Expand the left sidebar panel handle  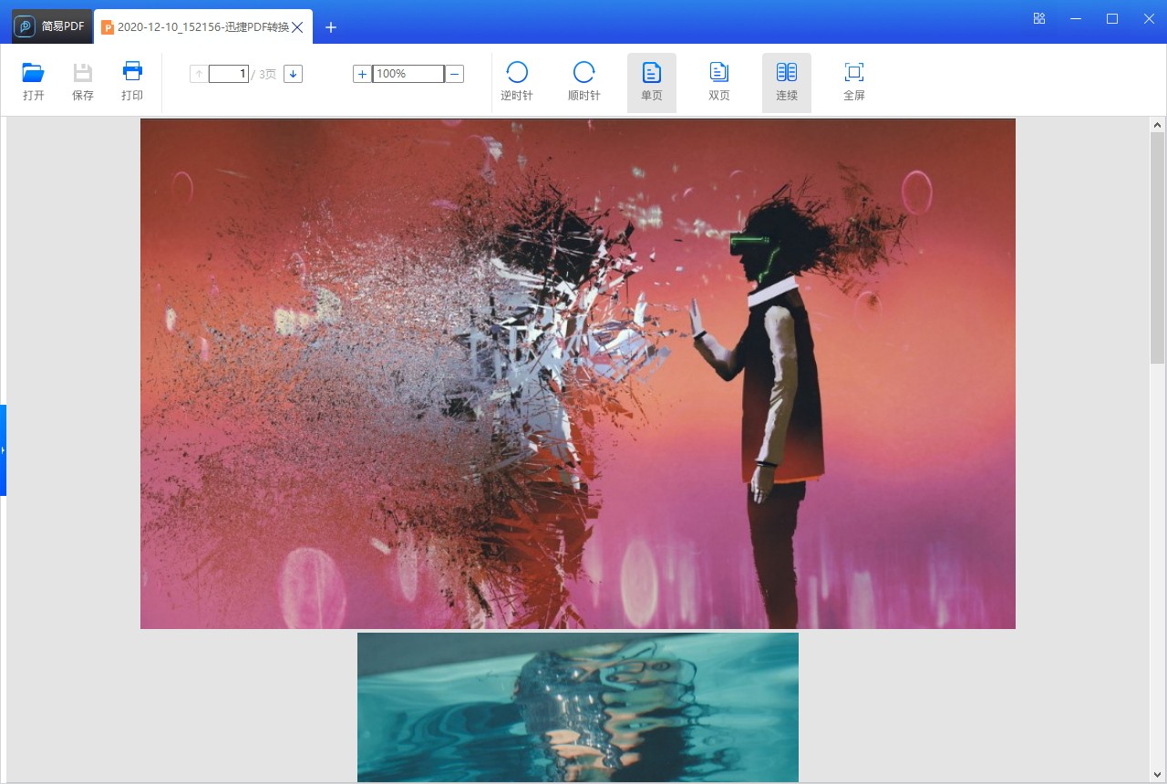(3, 450)
